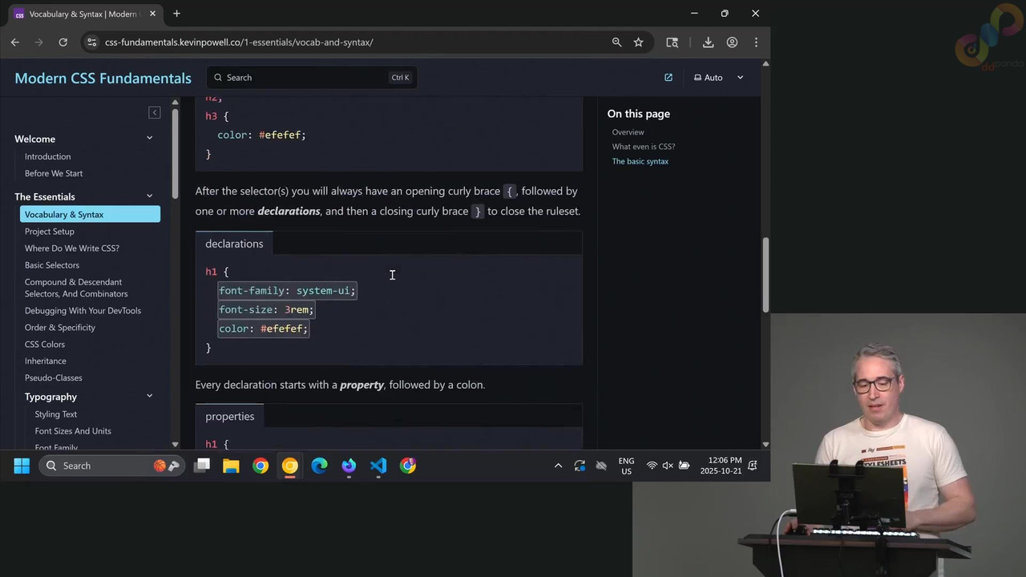This screenshot has height=577, width=1026.
Task: Open Microsoft Edge from taskbar
Action: point(319,466)
